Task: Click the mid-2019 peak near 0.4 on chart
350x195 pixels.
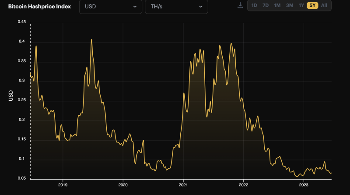Action: point(91,40)
